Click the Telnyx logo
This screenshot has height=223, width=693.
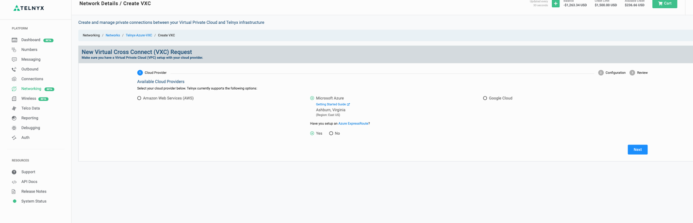click(x=29, y=8)
